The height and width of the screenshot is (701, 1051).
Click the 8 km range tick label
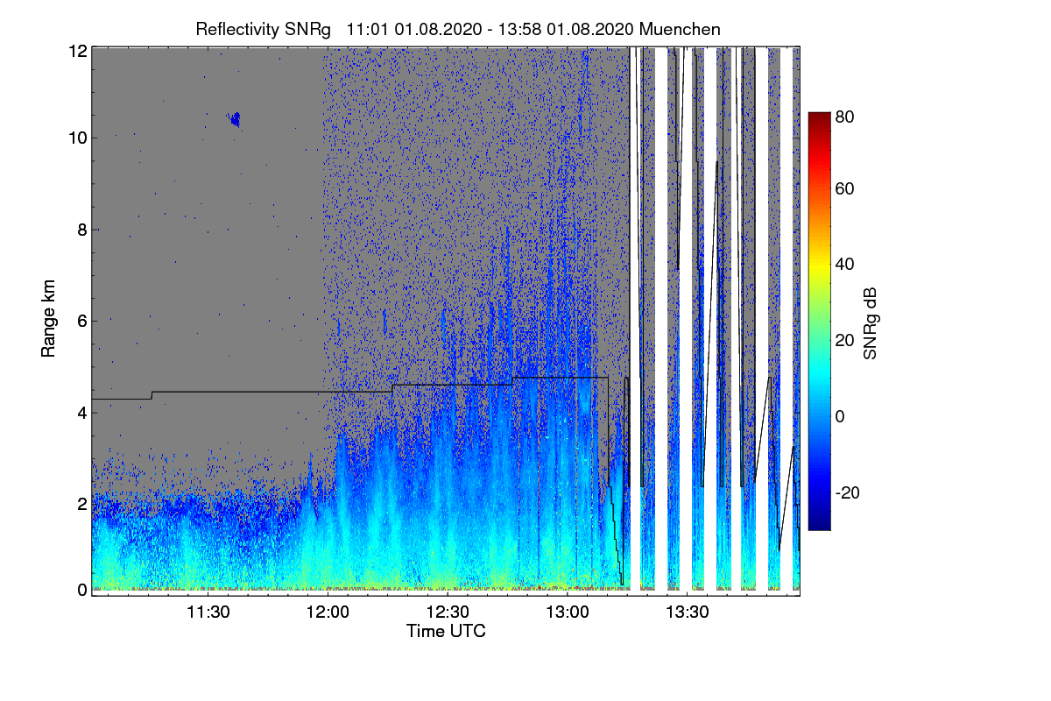(82, 230)
